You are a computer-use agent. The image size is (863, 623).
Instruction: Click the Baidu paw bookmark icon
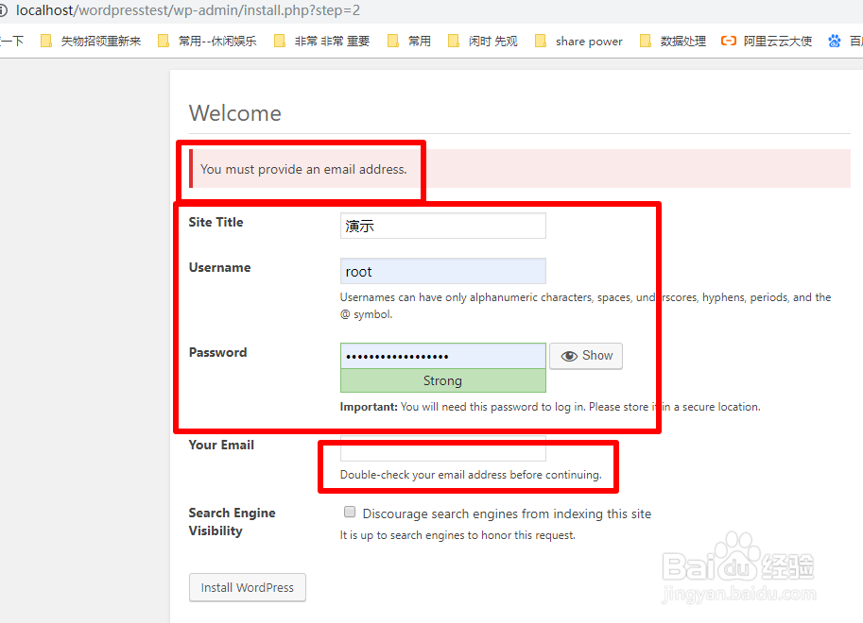click(x=835, y=42)
